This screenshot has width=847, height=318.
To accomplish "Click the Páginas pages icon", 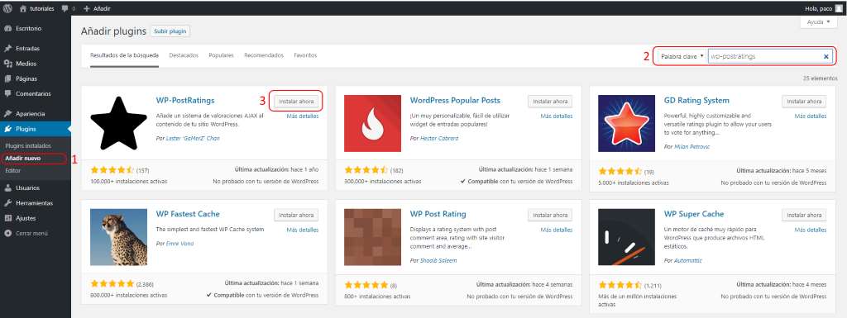I will [x=7, y=78].
